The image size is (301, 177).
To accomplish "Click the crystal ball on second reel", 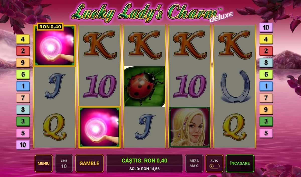I will [100, 127].
